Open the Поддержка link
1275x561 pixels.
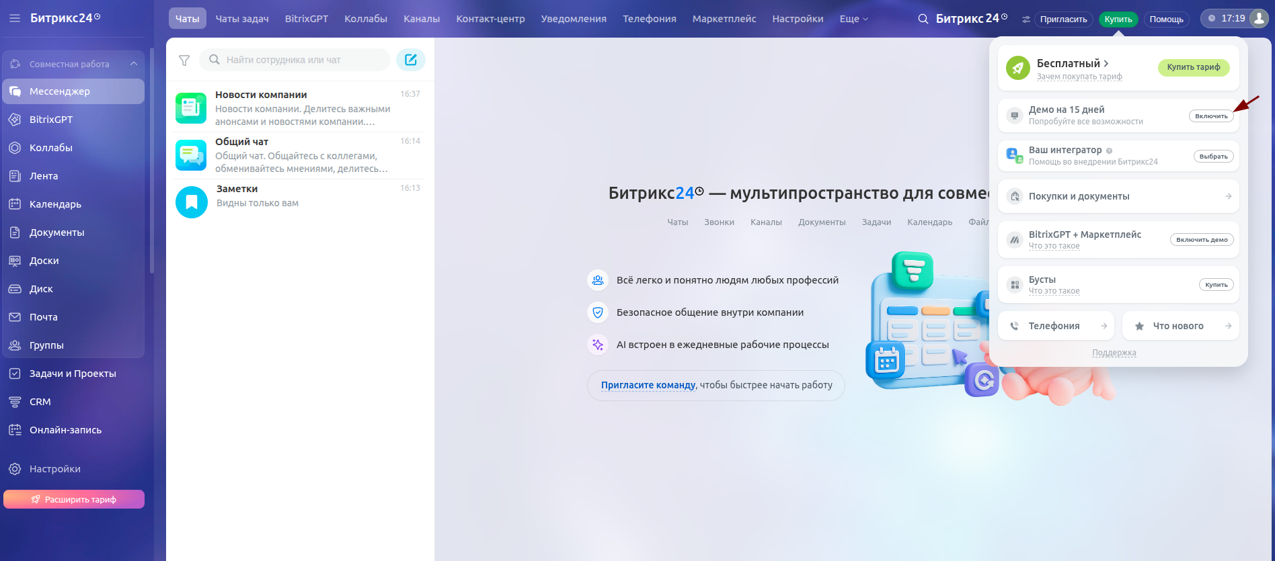pos(1114,353)
